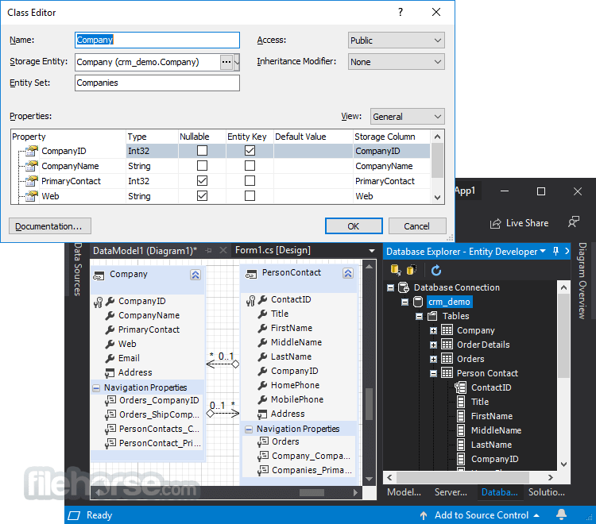Click the ContactID primary key column icon in tree
The image size is (596, 524).
pos(460,387)
